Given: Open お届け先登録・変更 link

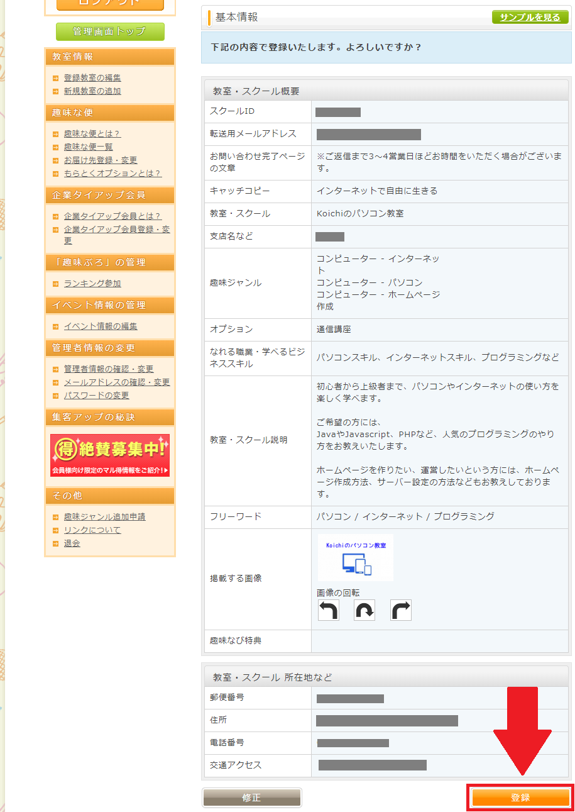Looking at the screenshot, I should [x=101, y=160].
